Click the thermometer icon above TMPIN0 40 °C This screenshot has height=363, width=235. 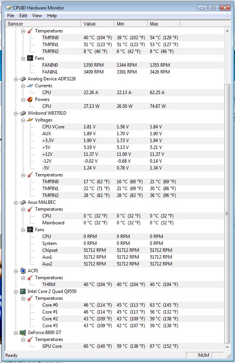coord(30,31)
